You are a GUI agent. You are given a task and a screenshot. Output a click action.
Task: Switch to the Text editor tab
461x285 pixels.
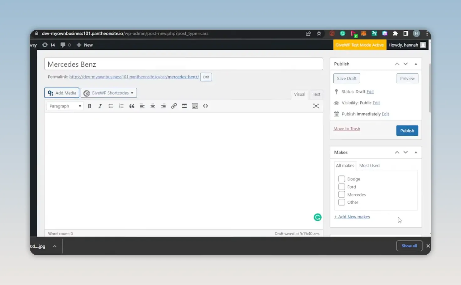(316, 94)
